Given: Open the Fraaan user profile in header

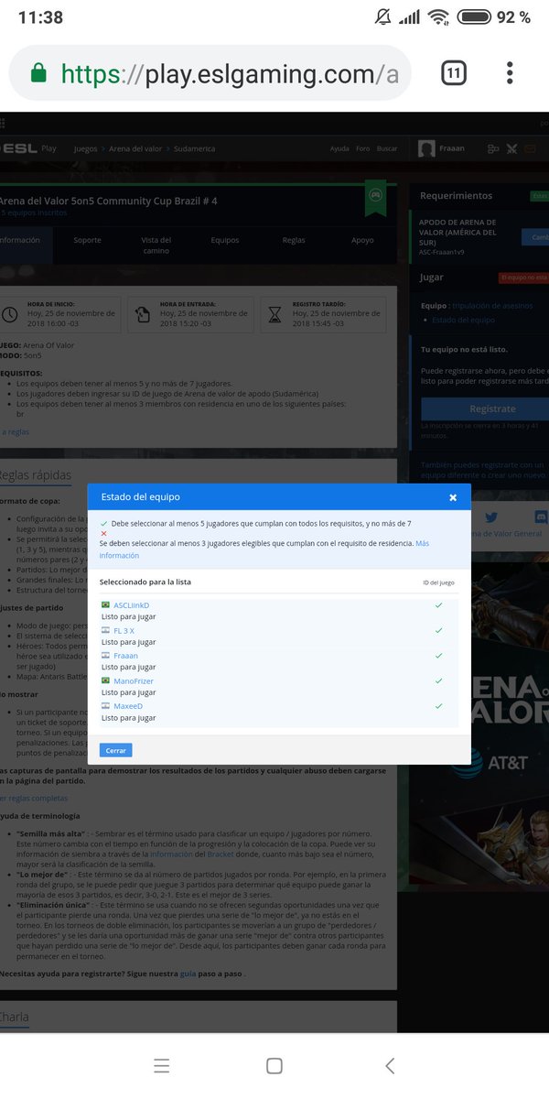Looking at the screenshot, I should (451, 148).
